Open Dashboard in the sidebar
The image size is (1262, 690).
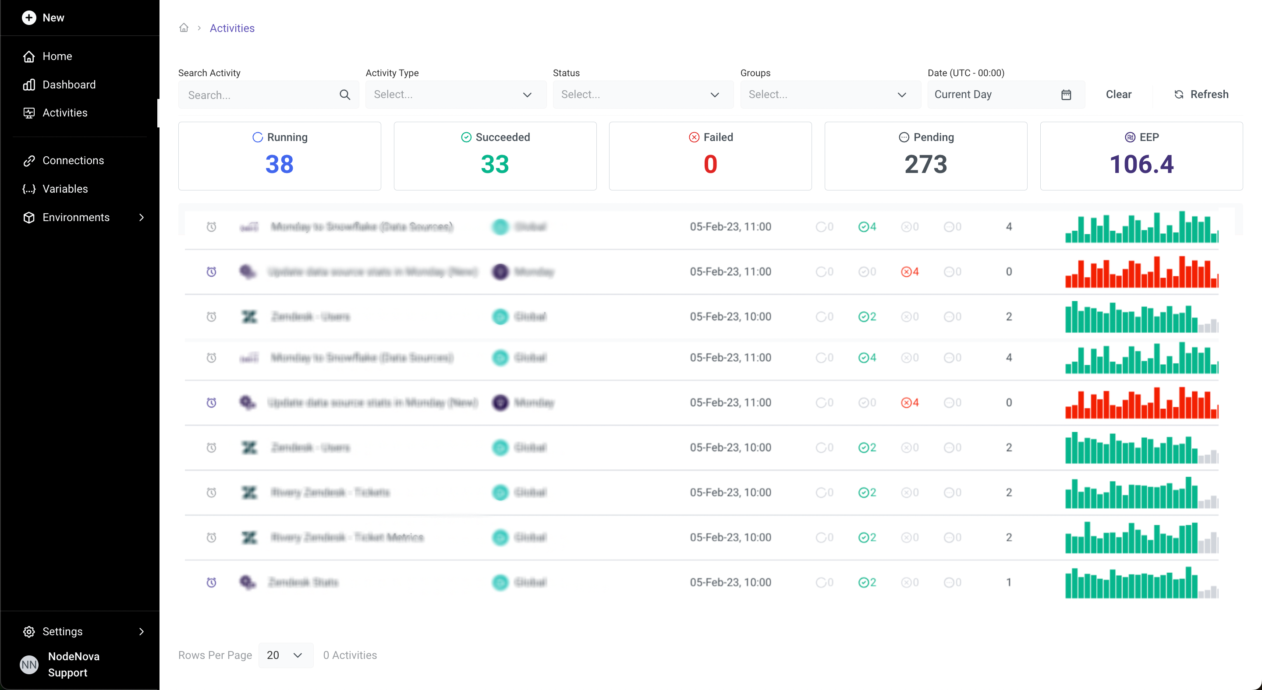(69, 84)
